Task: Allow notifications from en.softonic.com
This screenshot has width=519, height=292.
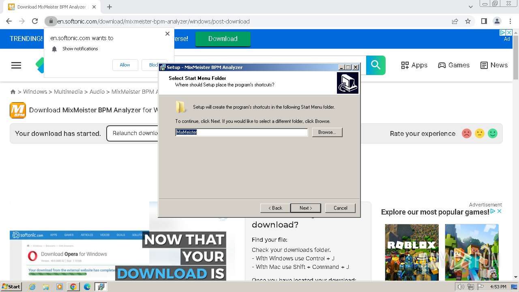Action: 125,65
